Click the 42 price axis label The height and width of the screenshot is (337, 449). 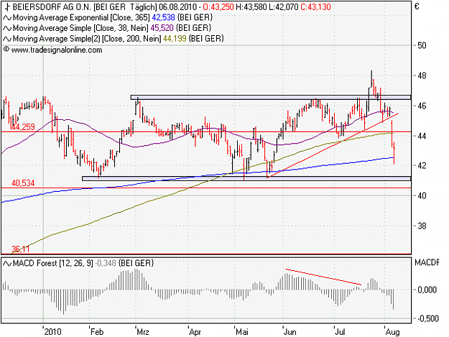tap(422, 165)
